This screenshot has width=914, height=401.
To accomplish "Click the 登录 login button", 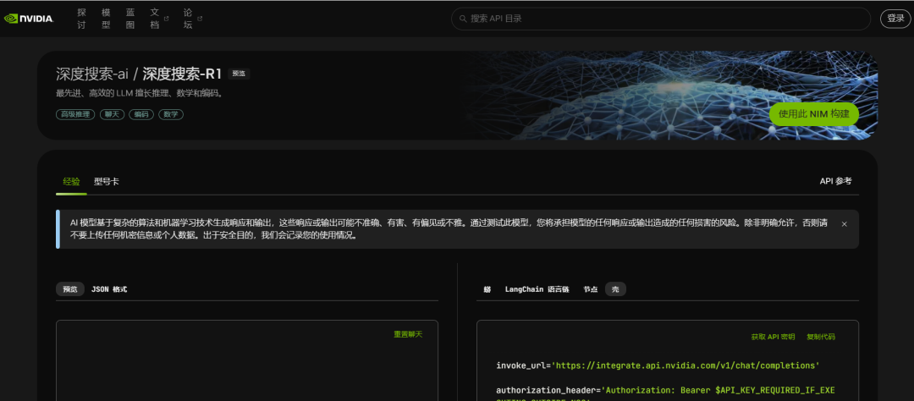I will pos(895,19).
